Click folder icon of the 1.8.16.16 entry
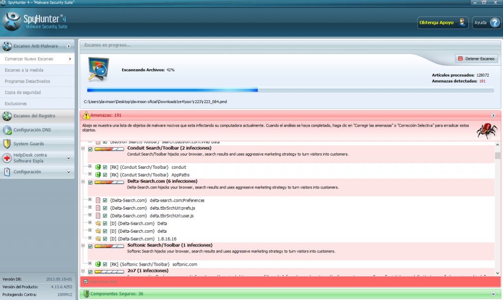Screen dimensions: 503x300 click(98, 239)
